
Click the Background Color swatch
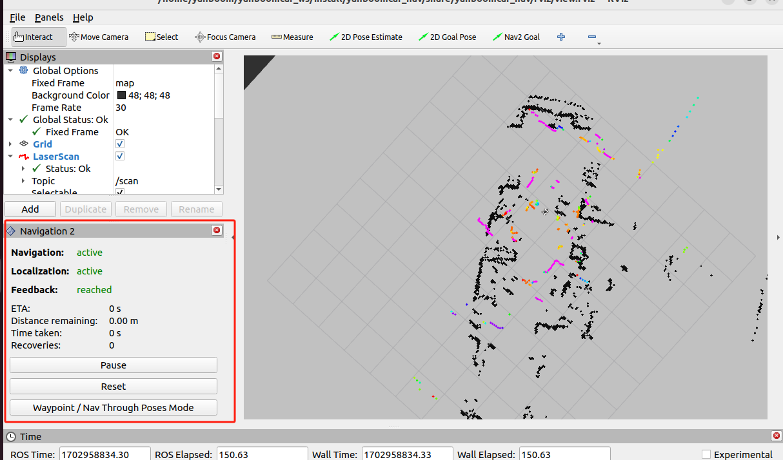pos(121,95)
